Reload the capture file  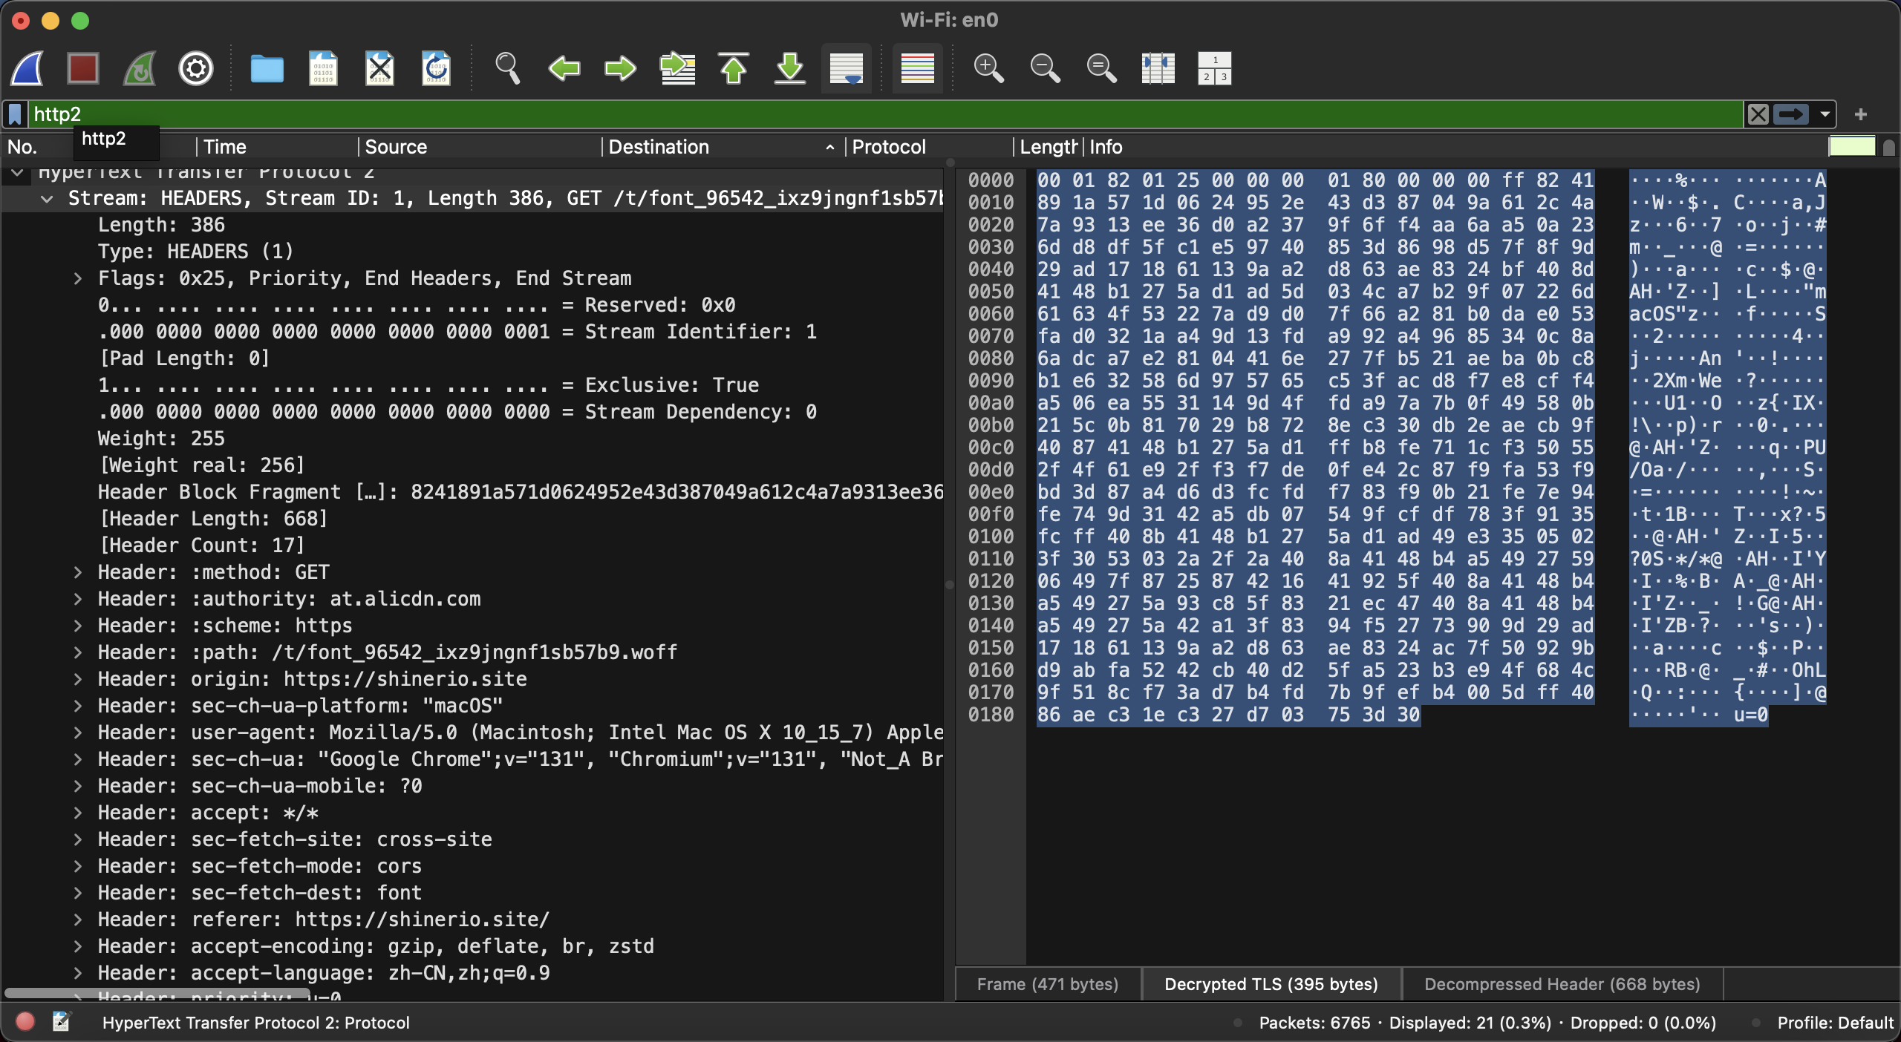click(436, 69)
